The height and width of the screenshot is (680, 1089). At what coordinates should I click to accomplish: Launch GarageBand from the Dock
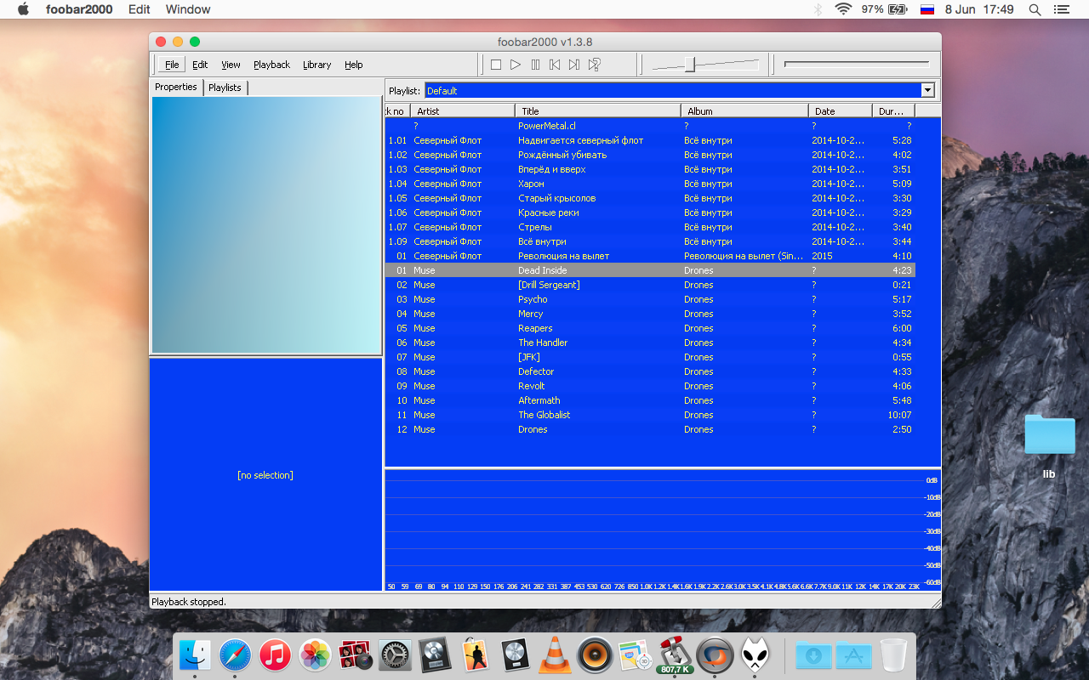point(475,655)
